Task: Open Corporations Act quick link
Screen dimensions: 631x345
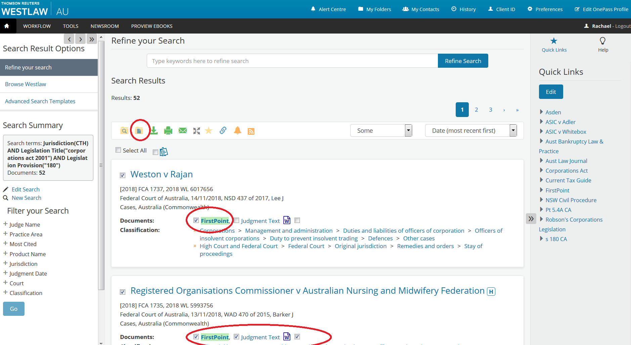Action: click(566, 171)
